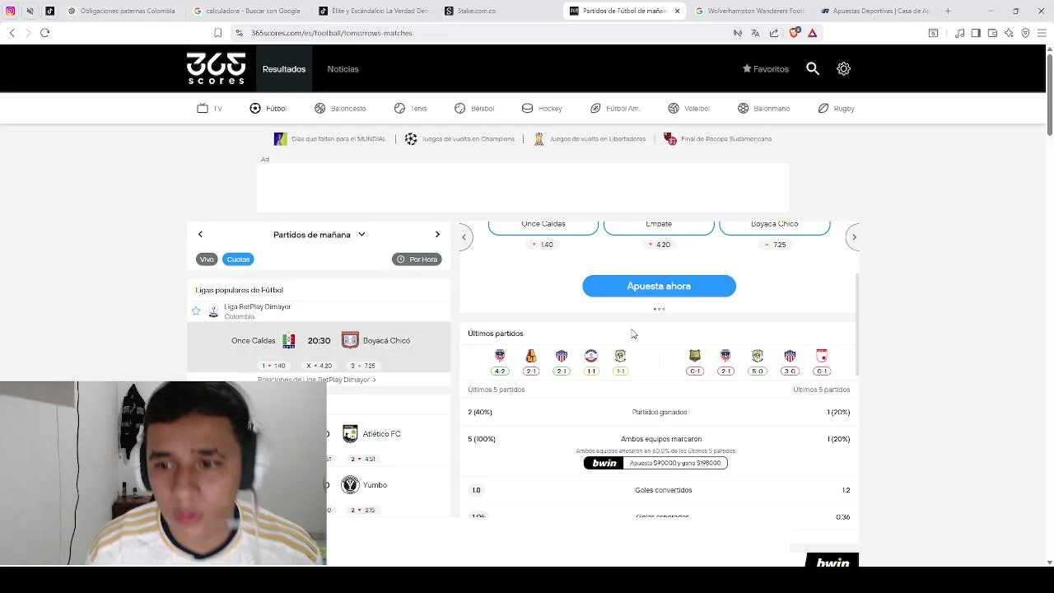The width and height of the screenshot is (1054, 593).
Task: Open Final de Recopa Sudamericana link
Action: 717,139
